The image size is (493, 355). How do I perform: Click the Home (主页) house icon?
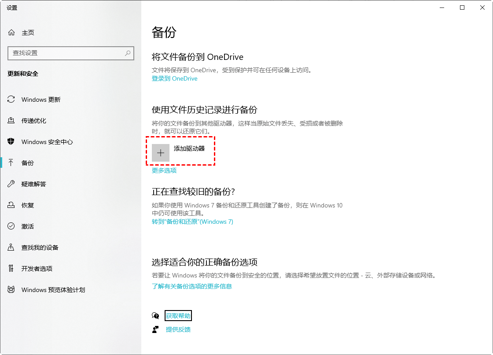pyautogui.click(x=11, y=32)
